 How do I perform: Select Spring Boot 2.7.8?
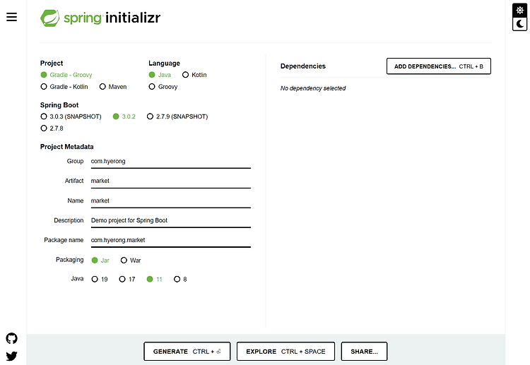click(x=52, y=128)
